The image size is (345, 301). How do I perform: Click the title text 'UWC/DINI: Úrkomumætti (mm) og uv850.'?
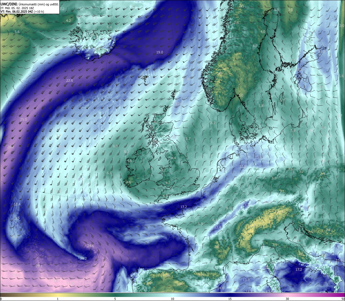pos(29,4)
